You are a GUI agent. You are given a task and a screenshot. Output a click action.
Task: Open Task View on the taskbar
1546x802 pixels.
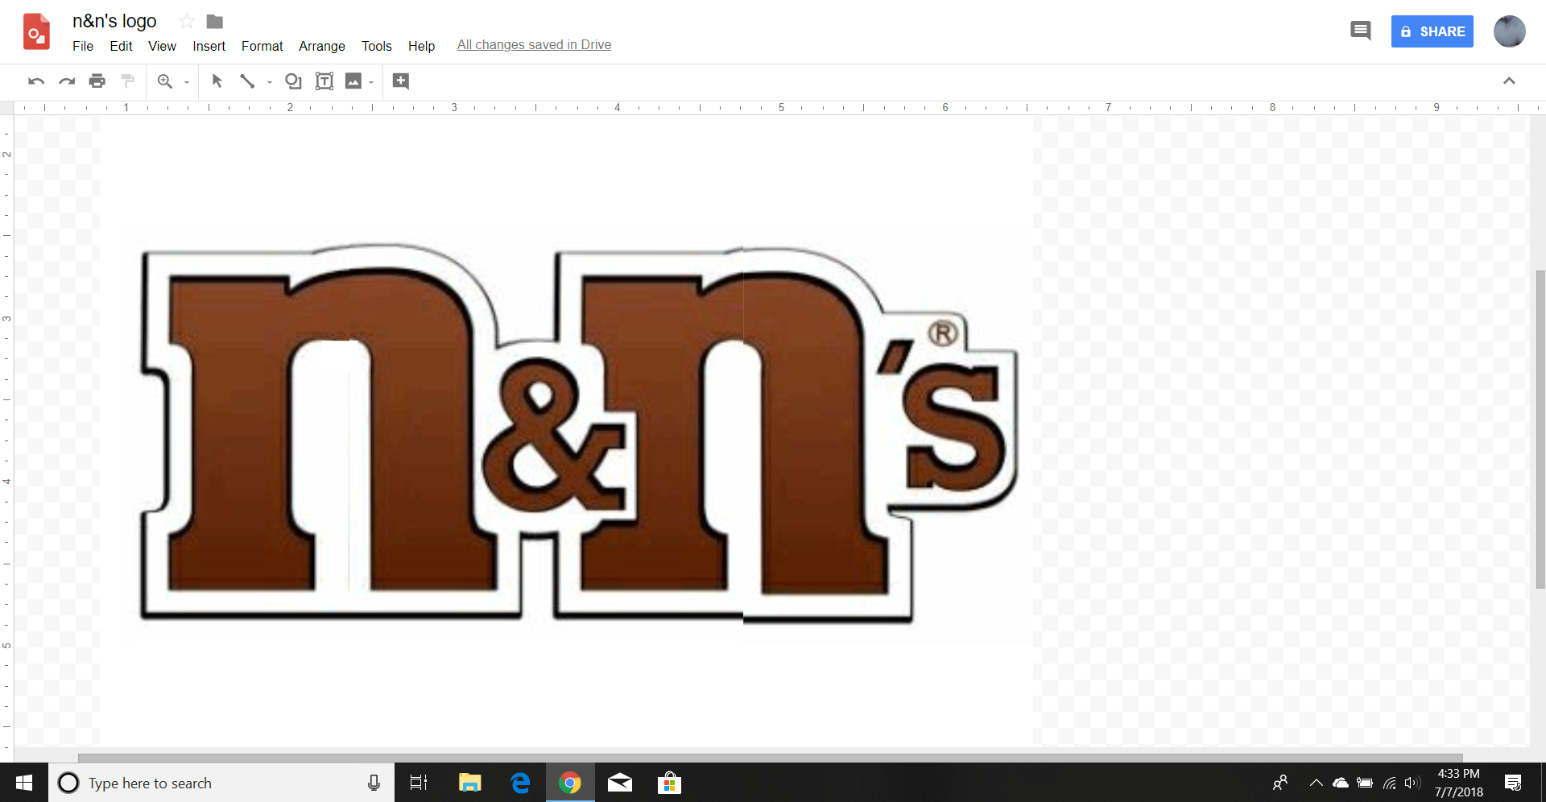[x=419, y=783]
